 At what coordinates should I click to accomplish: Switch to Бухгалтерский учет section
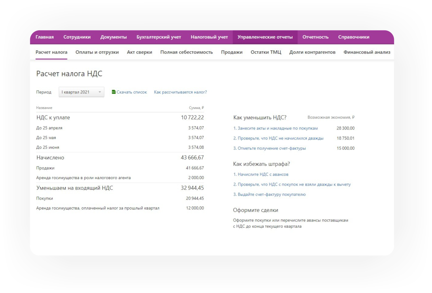tap(159, 37)
